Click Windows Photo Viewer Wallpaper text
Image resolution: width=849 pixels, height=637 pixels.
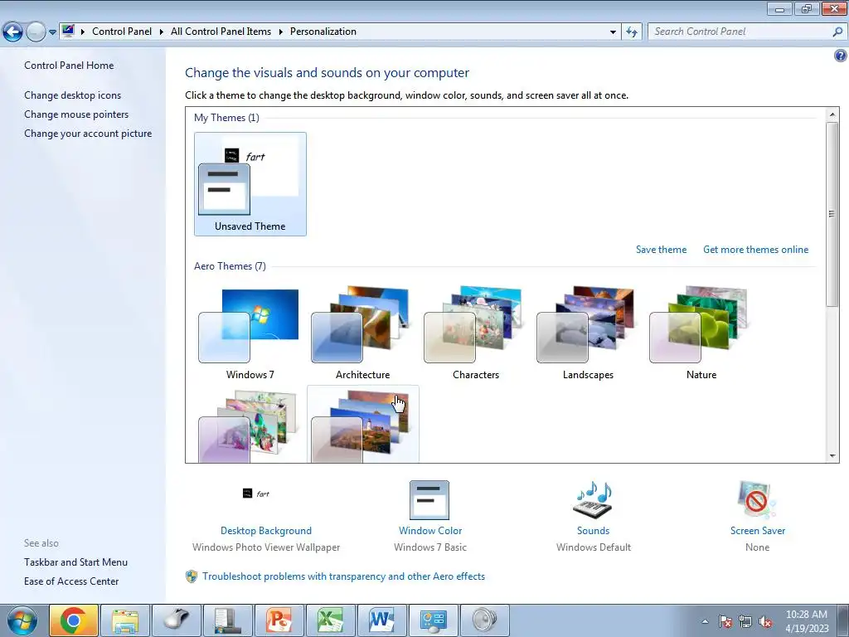coord(266,547)
